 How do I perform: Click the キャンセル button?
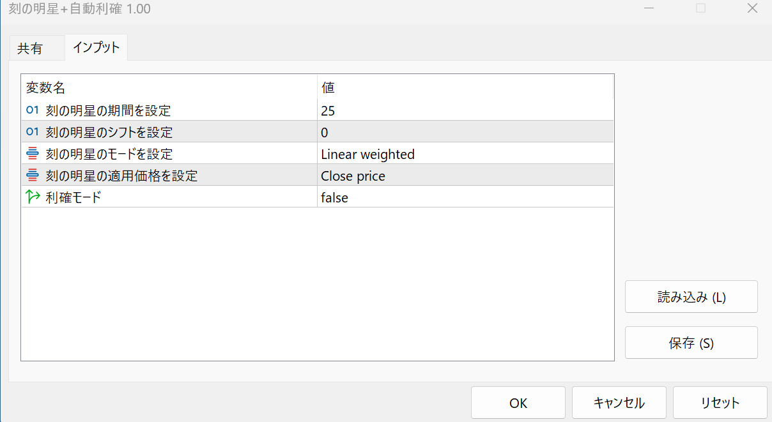(619, 403)
